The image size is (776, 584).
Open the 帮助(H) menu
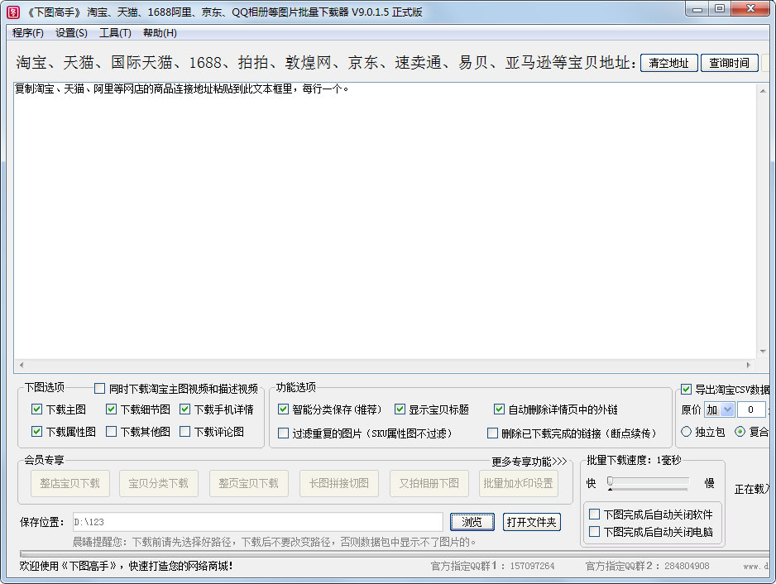pyautogui.click(x=160, y=33)
